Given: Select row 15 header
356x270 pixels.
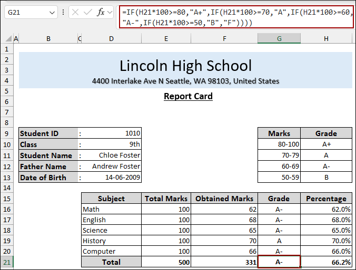Looking at the screenshot, I should point(7,199).
